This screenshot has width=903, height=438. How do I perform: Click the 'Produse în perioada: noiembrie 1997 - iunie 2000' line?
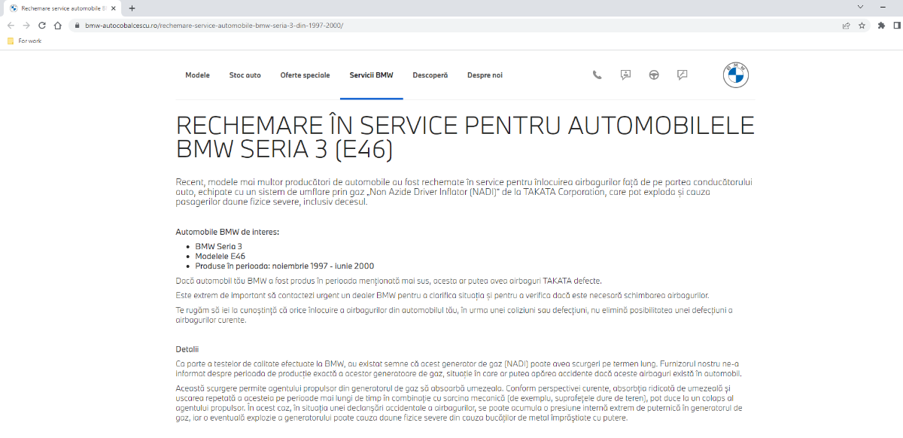284,266
